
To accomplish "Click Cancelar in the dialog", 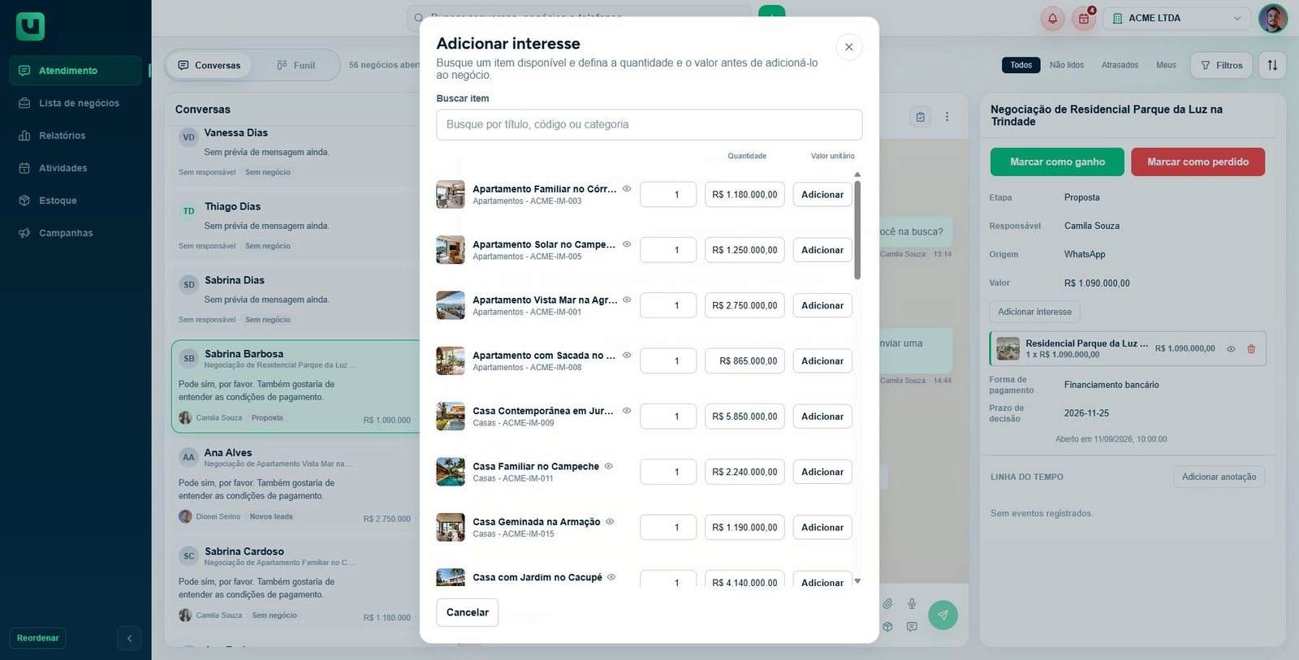I will (x=468, y=612).
